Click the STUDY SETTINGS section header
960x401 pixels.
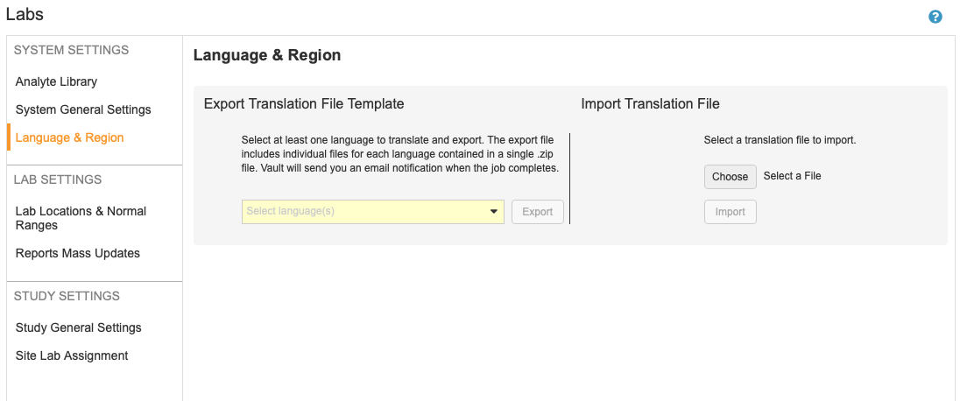[x=67, y=296]
